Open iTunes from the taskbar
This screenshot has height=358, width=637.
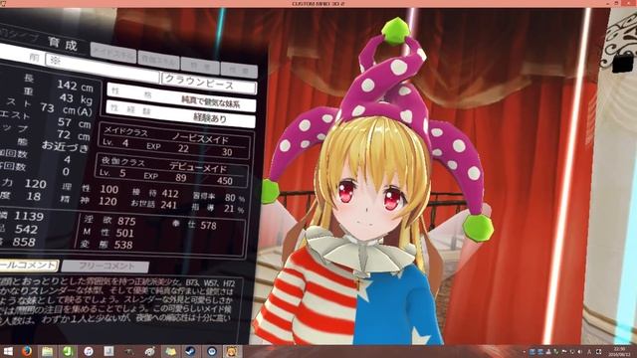click(x=89, y=351)
